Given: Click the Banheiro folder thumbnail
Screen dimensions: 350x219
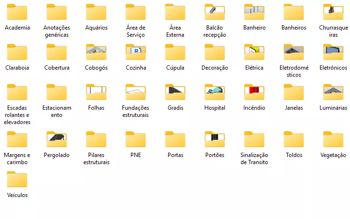Looking at the screenshot, I should point(254,12).
